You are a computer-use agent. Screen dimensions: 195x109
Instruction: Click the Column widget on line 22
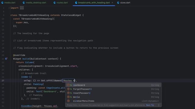tap(29, 62)
